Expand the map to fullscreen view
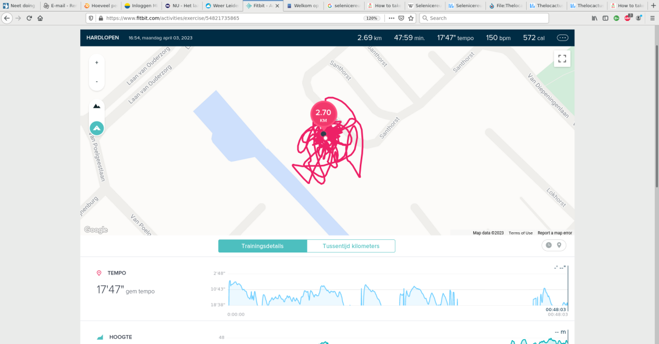 (562, 58)
